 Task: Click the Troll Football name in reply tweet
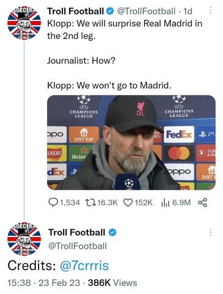[x=77, y=232]
